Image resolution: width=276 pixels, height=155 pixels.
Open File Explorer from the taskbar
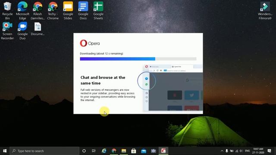[x=124, y=151]
